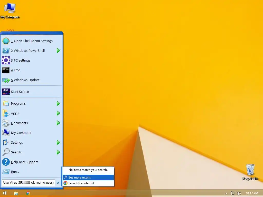Expand the Windows PowerShell submenu arrow
Viewport: 263px width, 197px height.
point(58,51)
